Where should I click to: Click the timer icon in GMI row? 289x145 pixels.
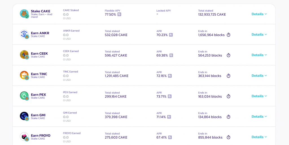pos(228,117)
